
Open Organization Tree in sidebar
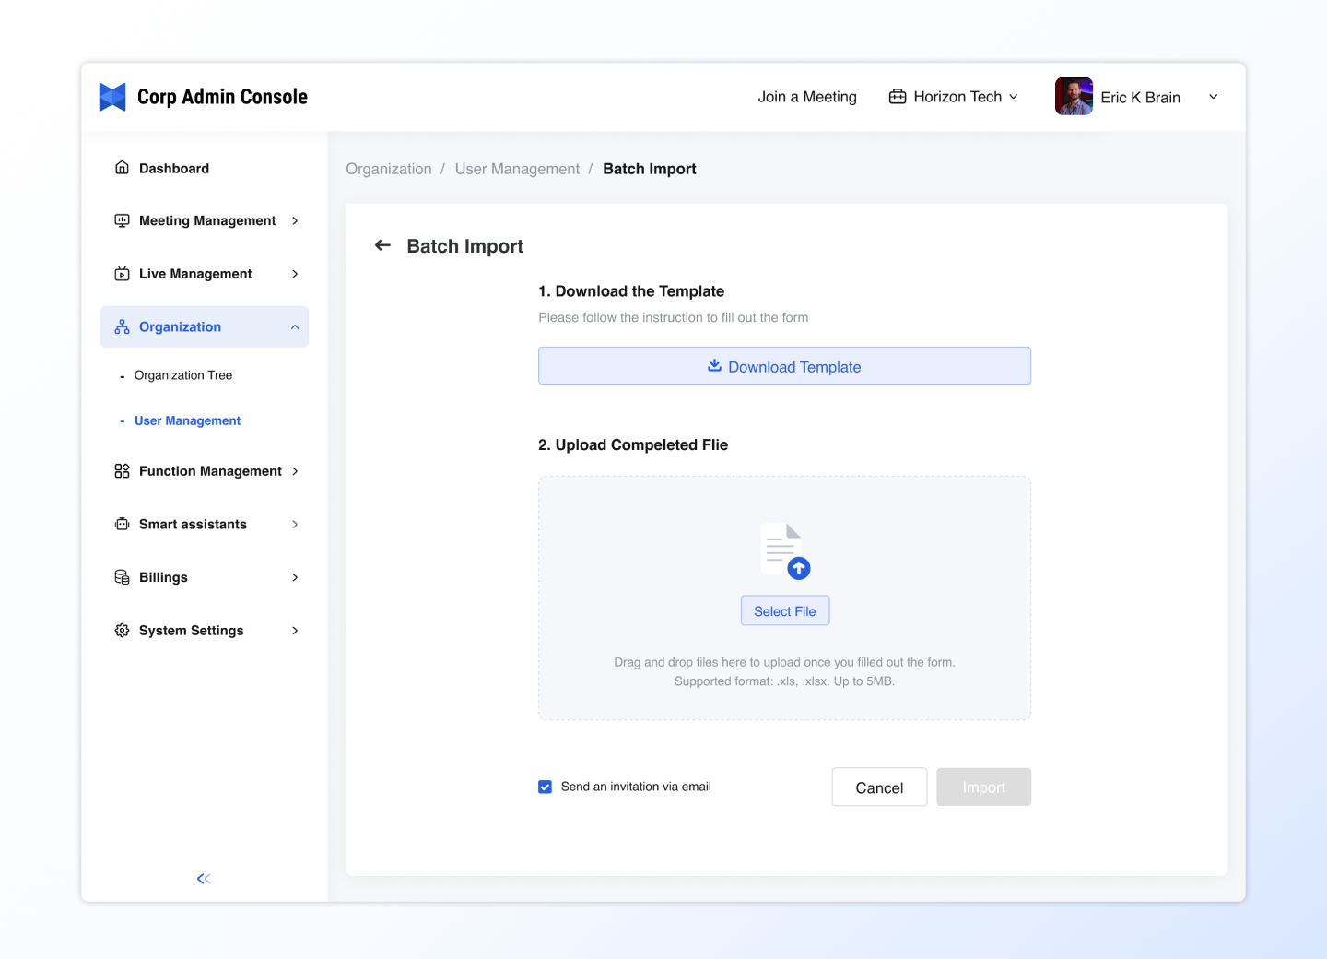click(x=183, y=375)
